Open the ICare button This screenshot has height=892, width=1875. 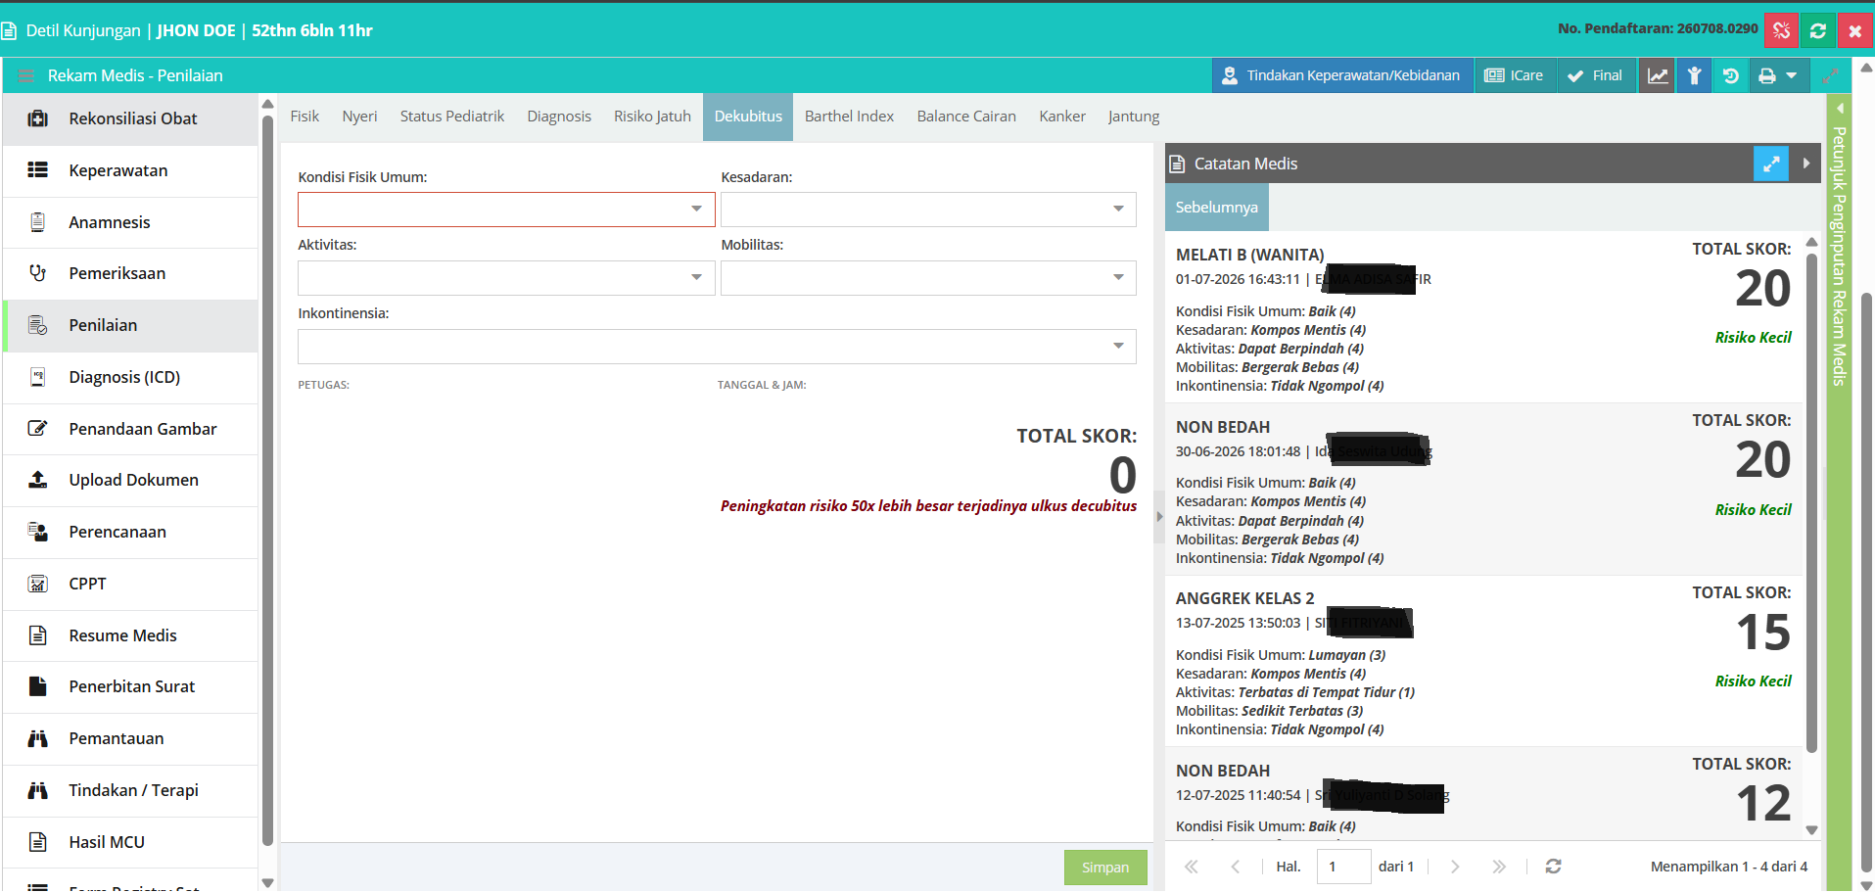pyautogui.click(x=1514, y=75)
